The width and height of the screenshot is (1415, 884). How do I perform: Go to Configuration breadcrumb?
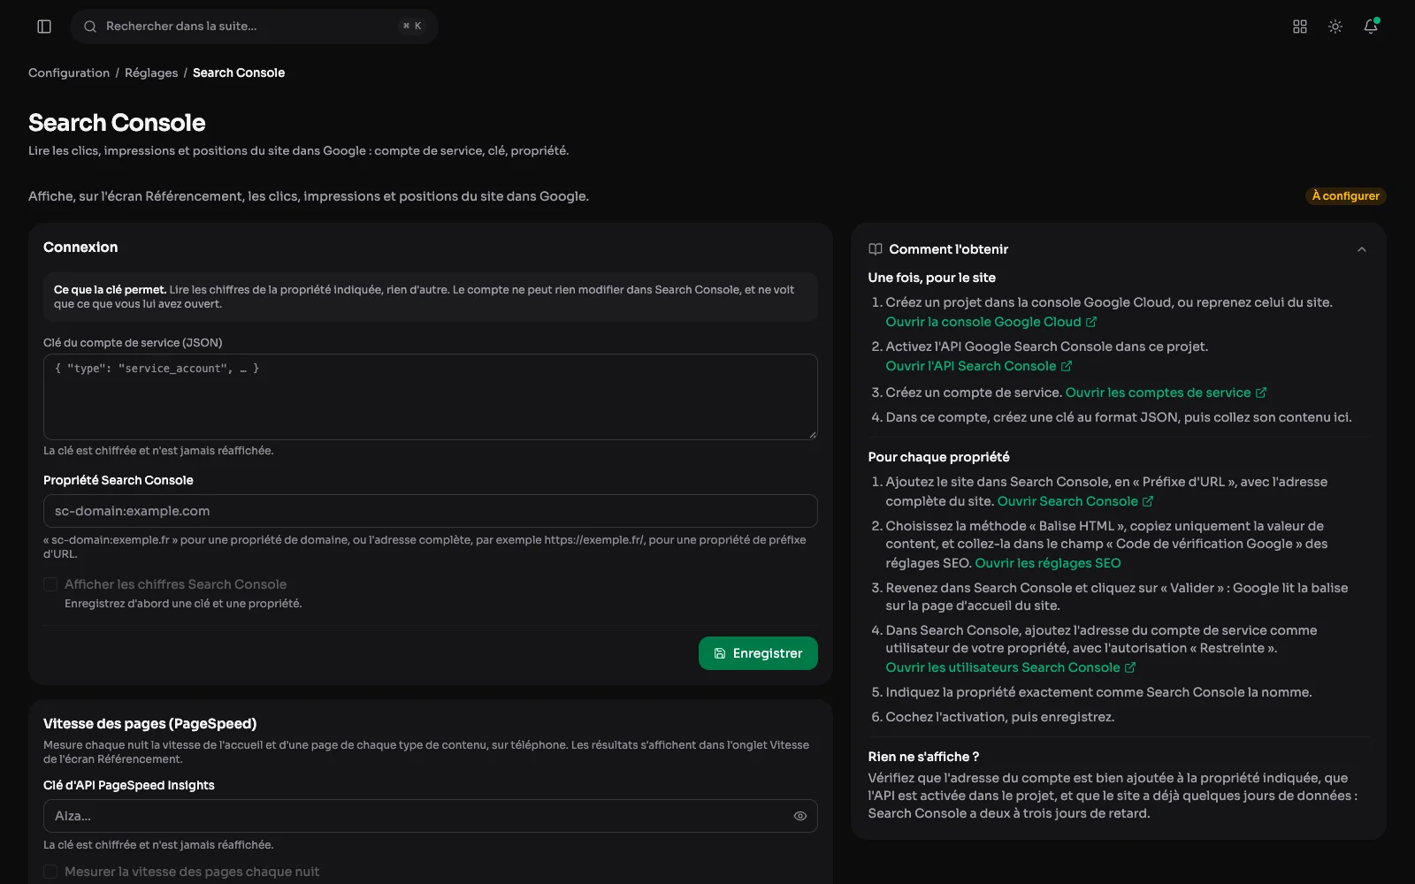69,72
